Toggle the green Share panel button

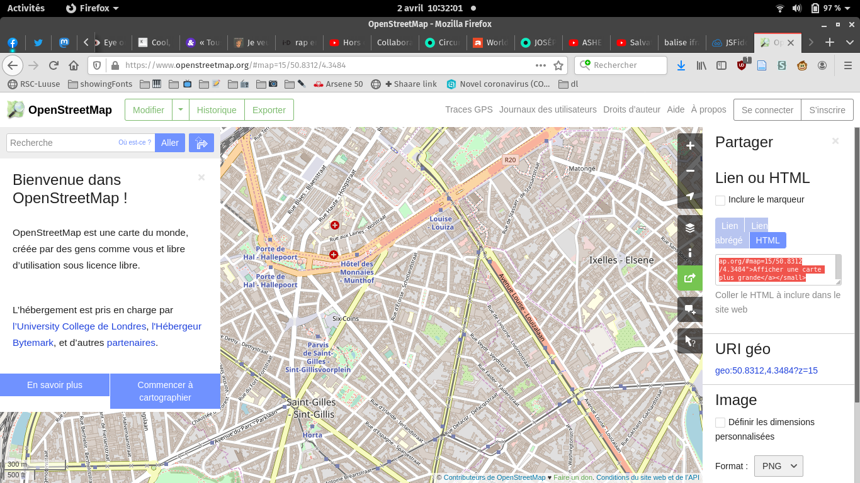point(690,278)
